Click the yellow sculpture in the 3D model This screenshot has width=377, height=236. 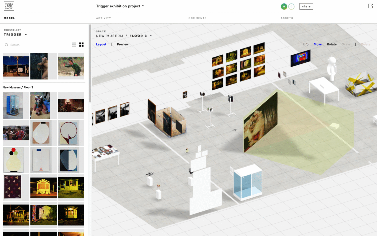coord(361,84)
